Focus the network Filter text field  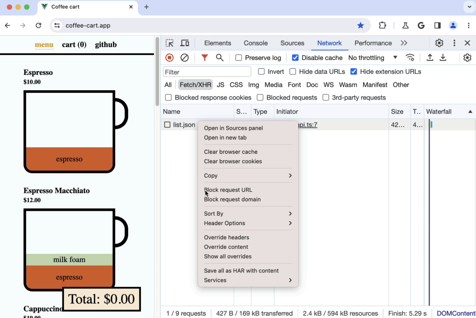[x=207, y=72]
